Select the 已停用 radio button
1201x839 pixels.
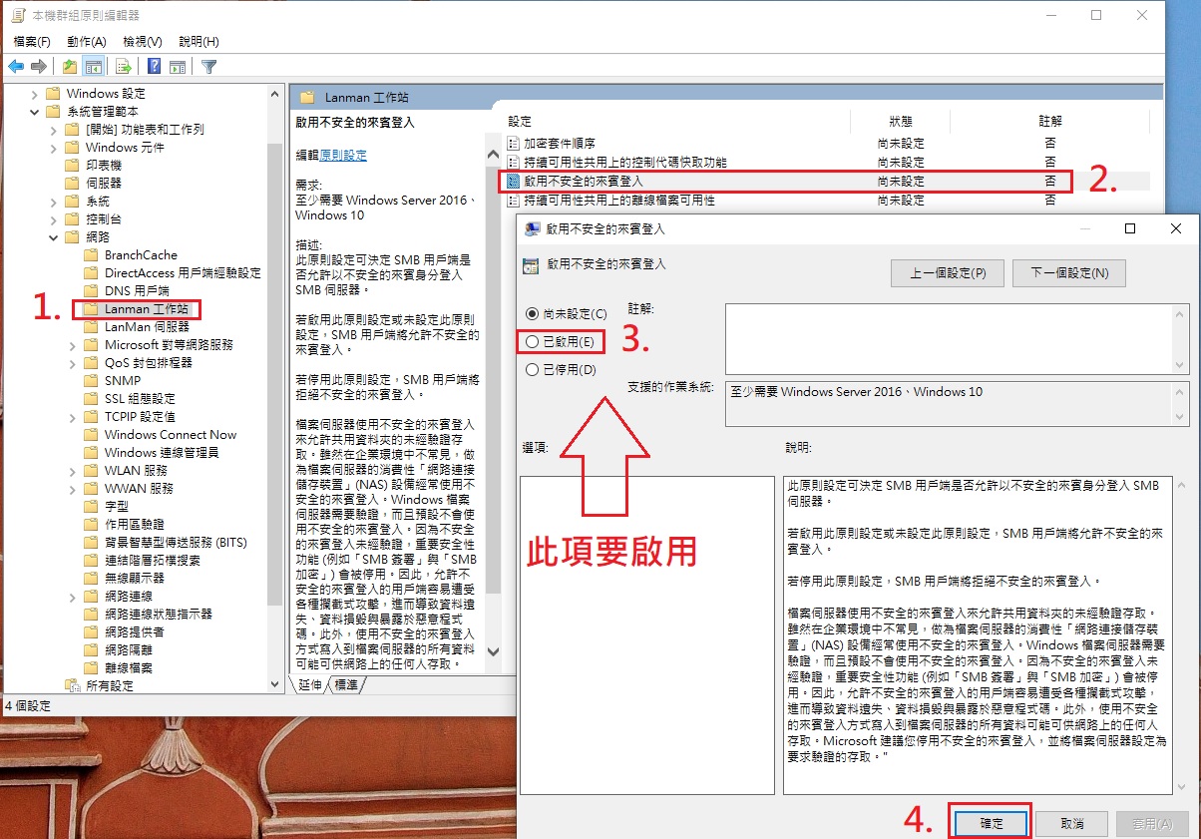[x=532, y=370]
